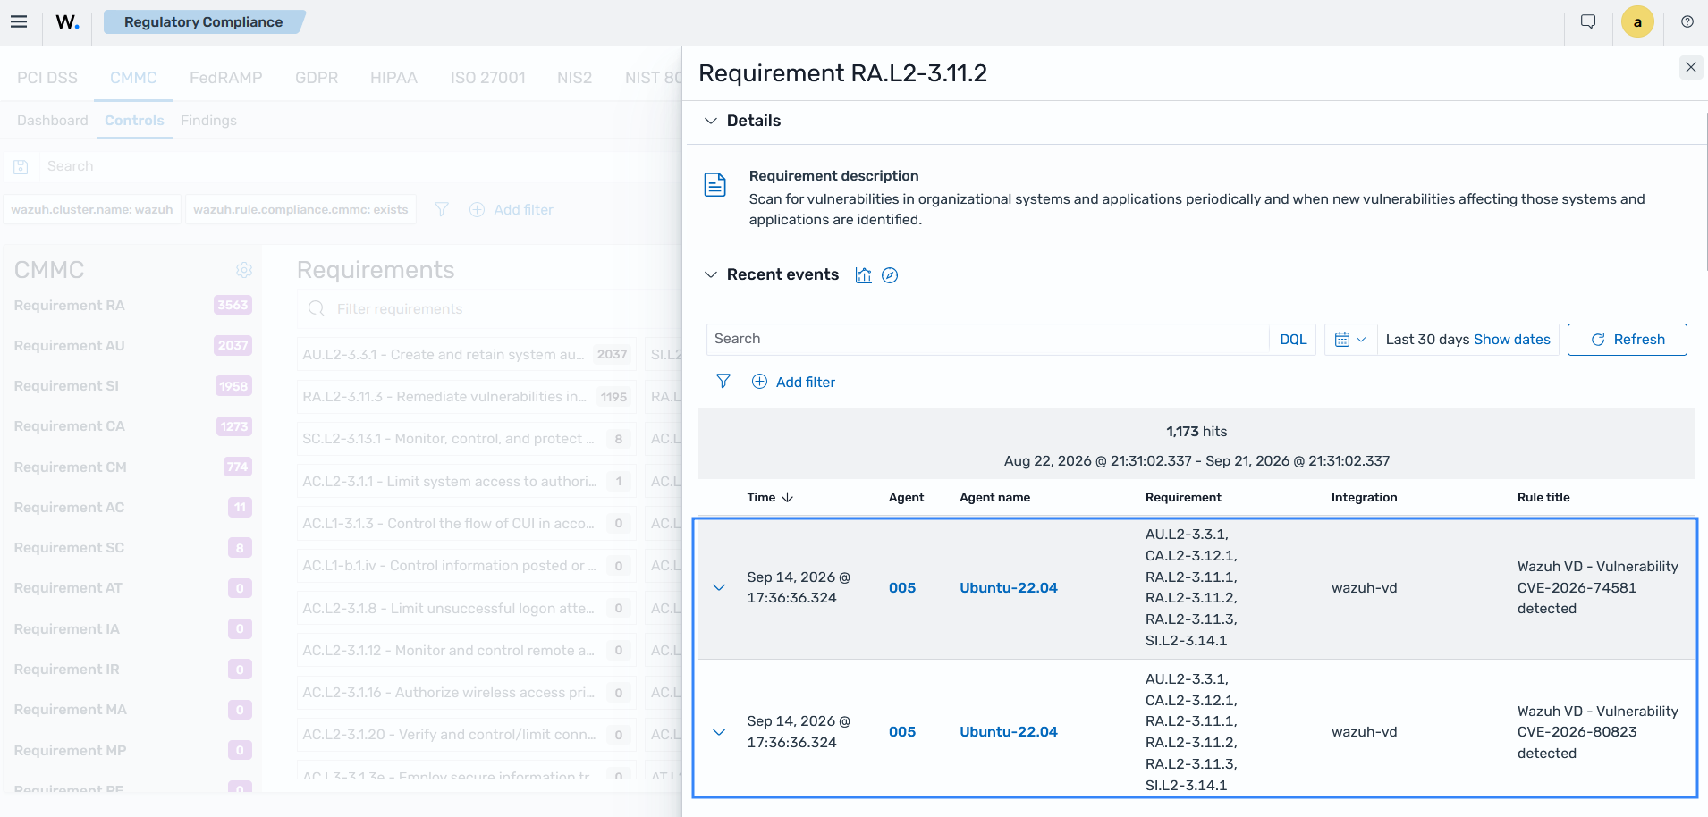Open the Dashboard sub-tab
This screenshot has width=1708, height=817.
click(53, 121)
